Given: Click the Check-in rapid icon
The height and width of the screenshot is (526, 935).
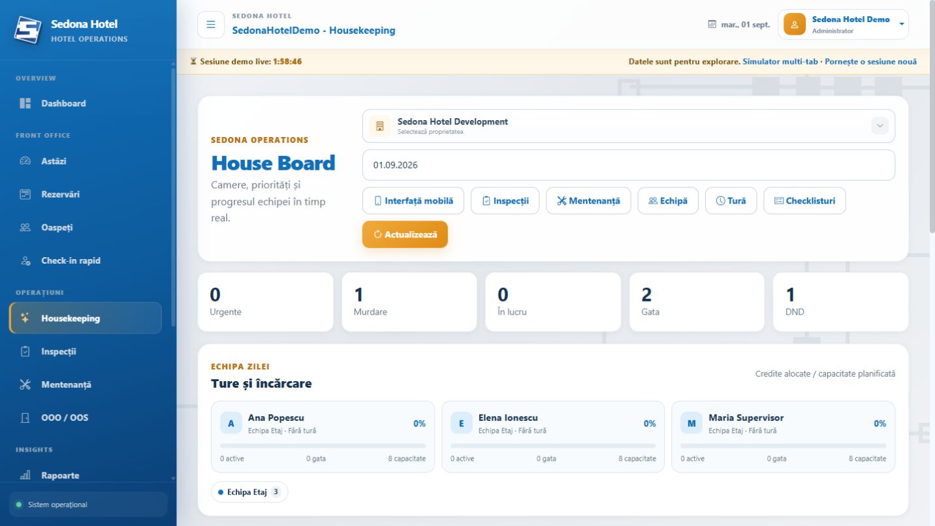Looking at the screenshot, I should [x=25, y=260].
